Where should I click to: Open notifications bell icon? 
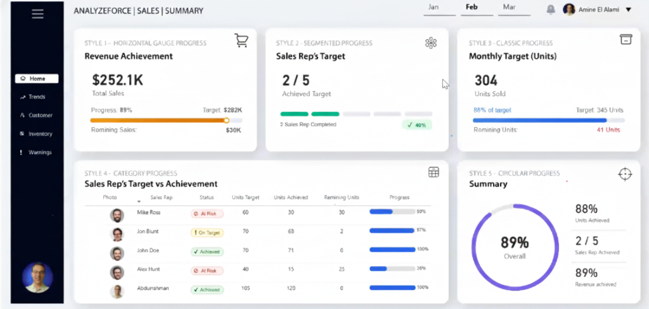coord(551,9)
